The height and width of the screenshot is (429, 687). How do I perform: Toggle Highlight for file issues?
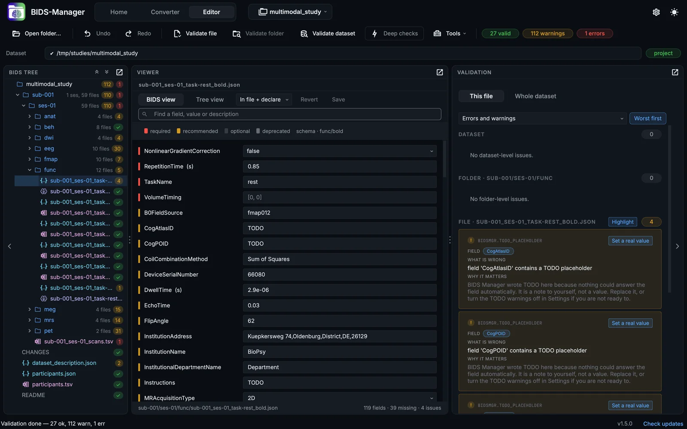623,222
